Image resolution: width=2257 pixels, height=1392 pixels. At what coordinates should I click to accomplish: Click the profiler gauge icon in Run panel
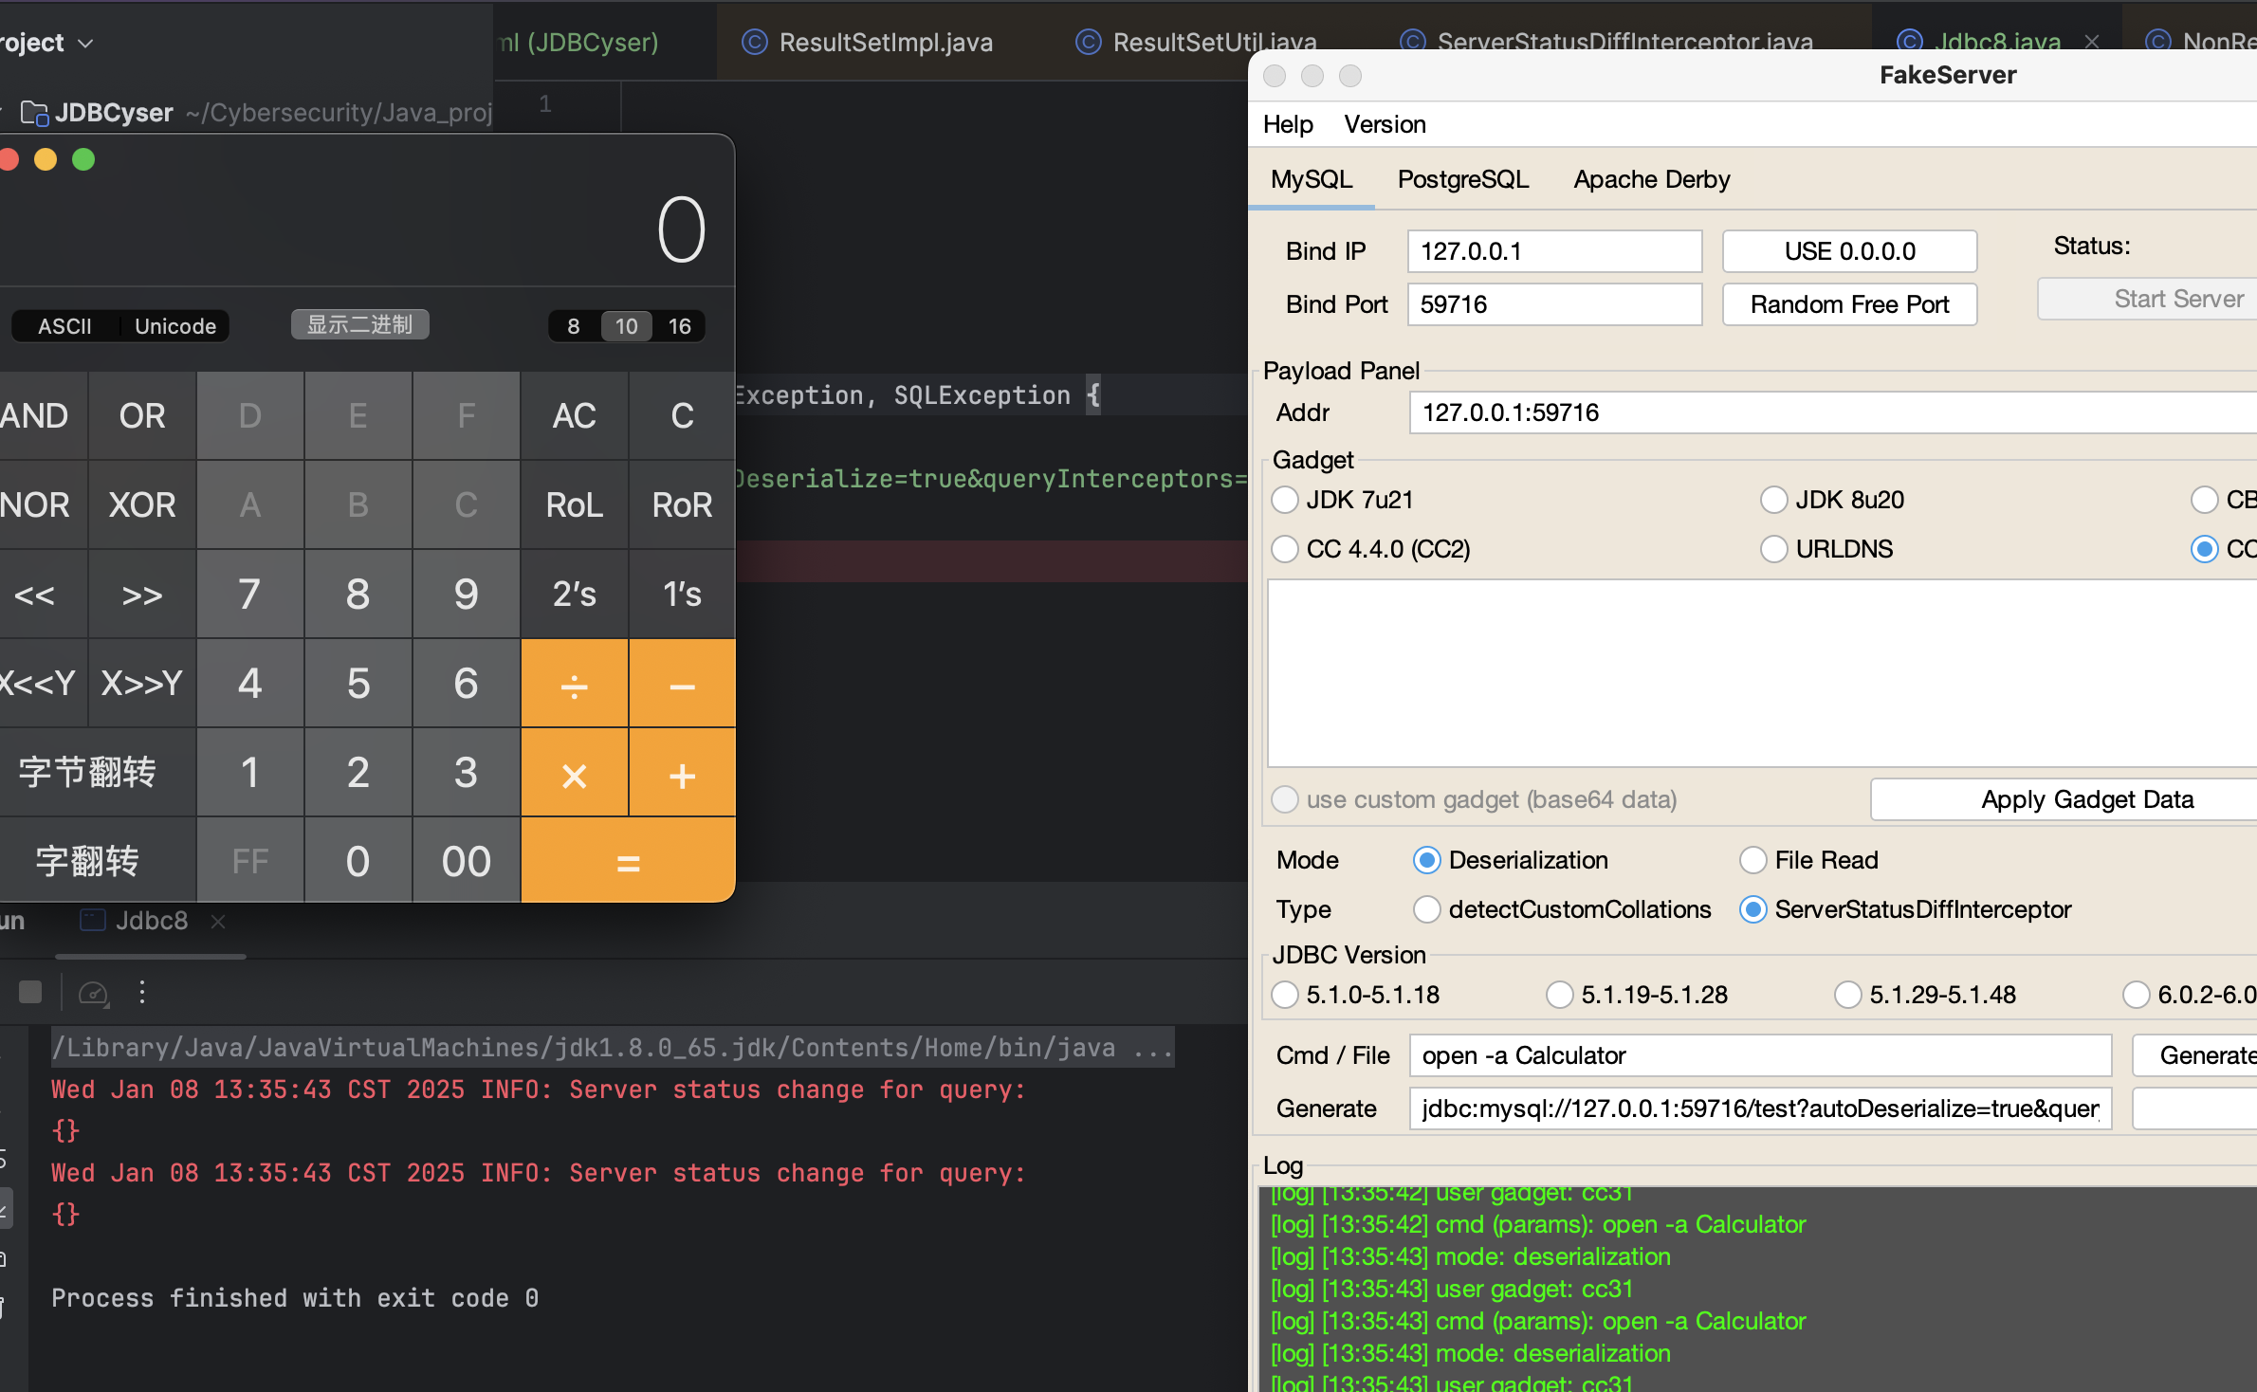click(93, 993)
